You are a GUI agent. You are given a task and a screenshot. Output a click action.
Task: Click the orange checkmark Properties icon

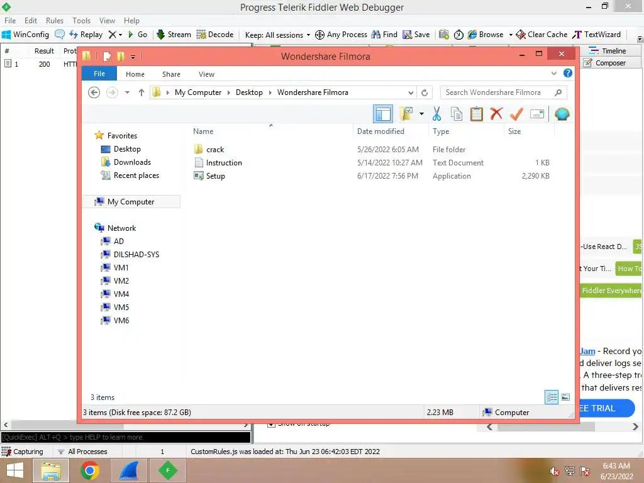click(x=516, y=114)
